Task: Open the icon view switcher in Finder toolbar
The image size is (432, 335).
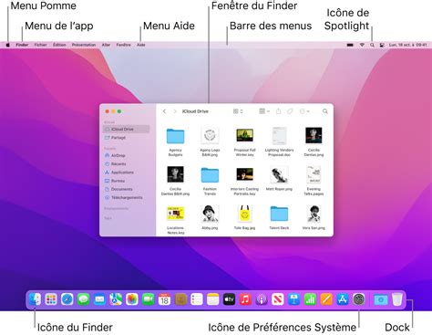Action: tap(238, 111)
